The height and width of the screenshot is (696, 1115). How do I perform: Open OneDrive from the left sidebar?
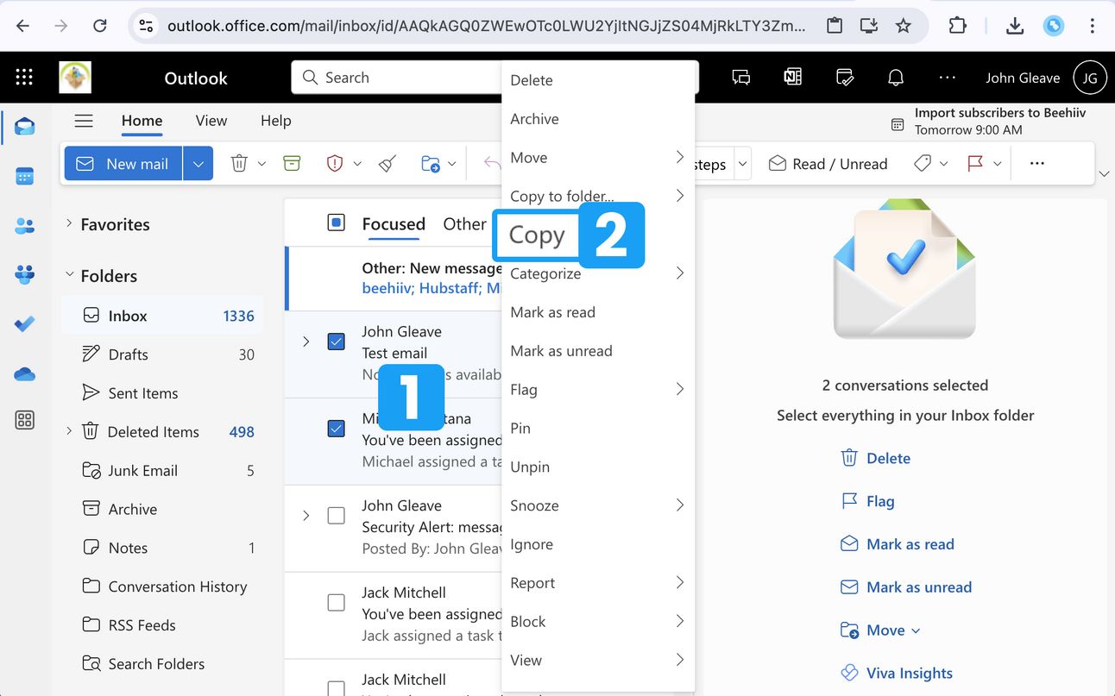[25, 373]
